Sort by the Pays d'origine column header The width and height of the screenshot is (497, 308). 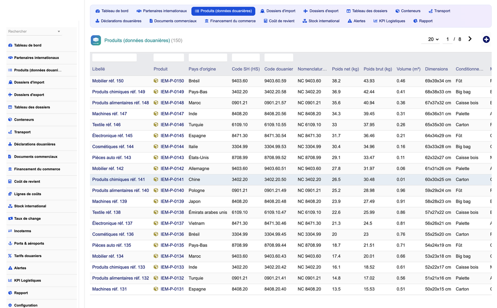pos(202,69)
